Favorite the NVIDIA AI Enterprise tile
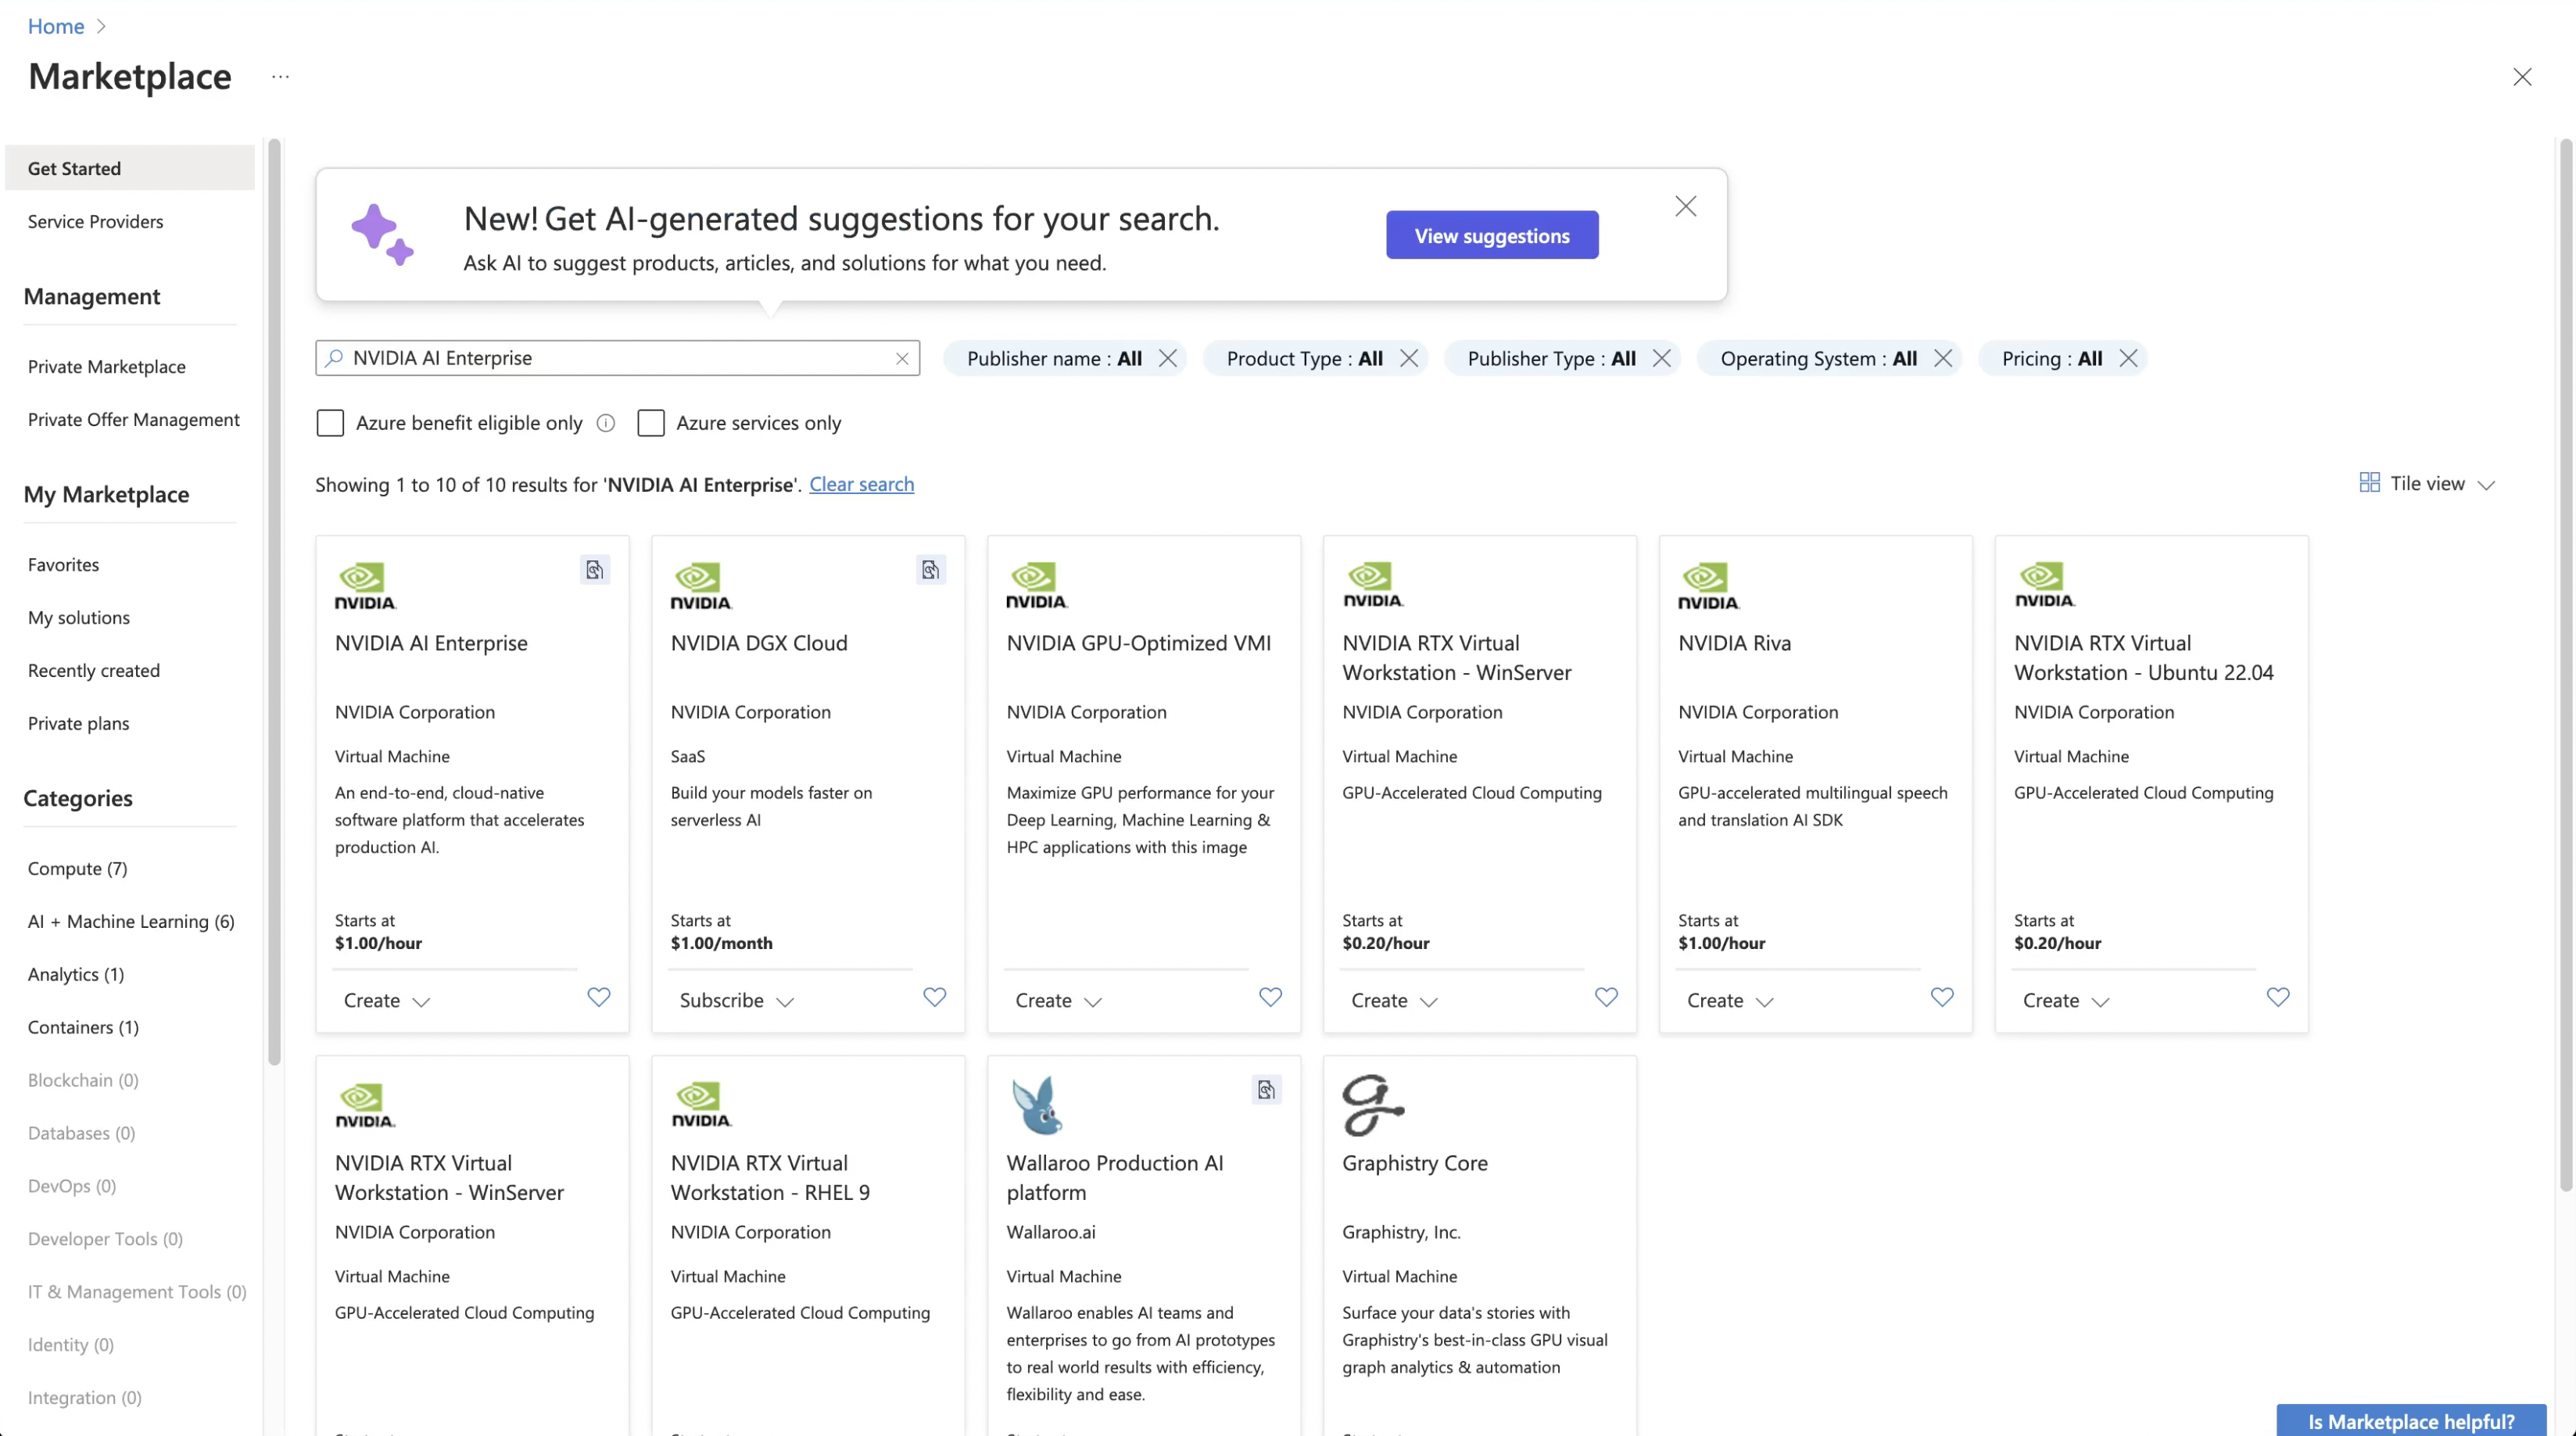 (x=598, y=997)
